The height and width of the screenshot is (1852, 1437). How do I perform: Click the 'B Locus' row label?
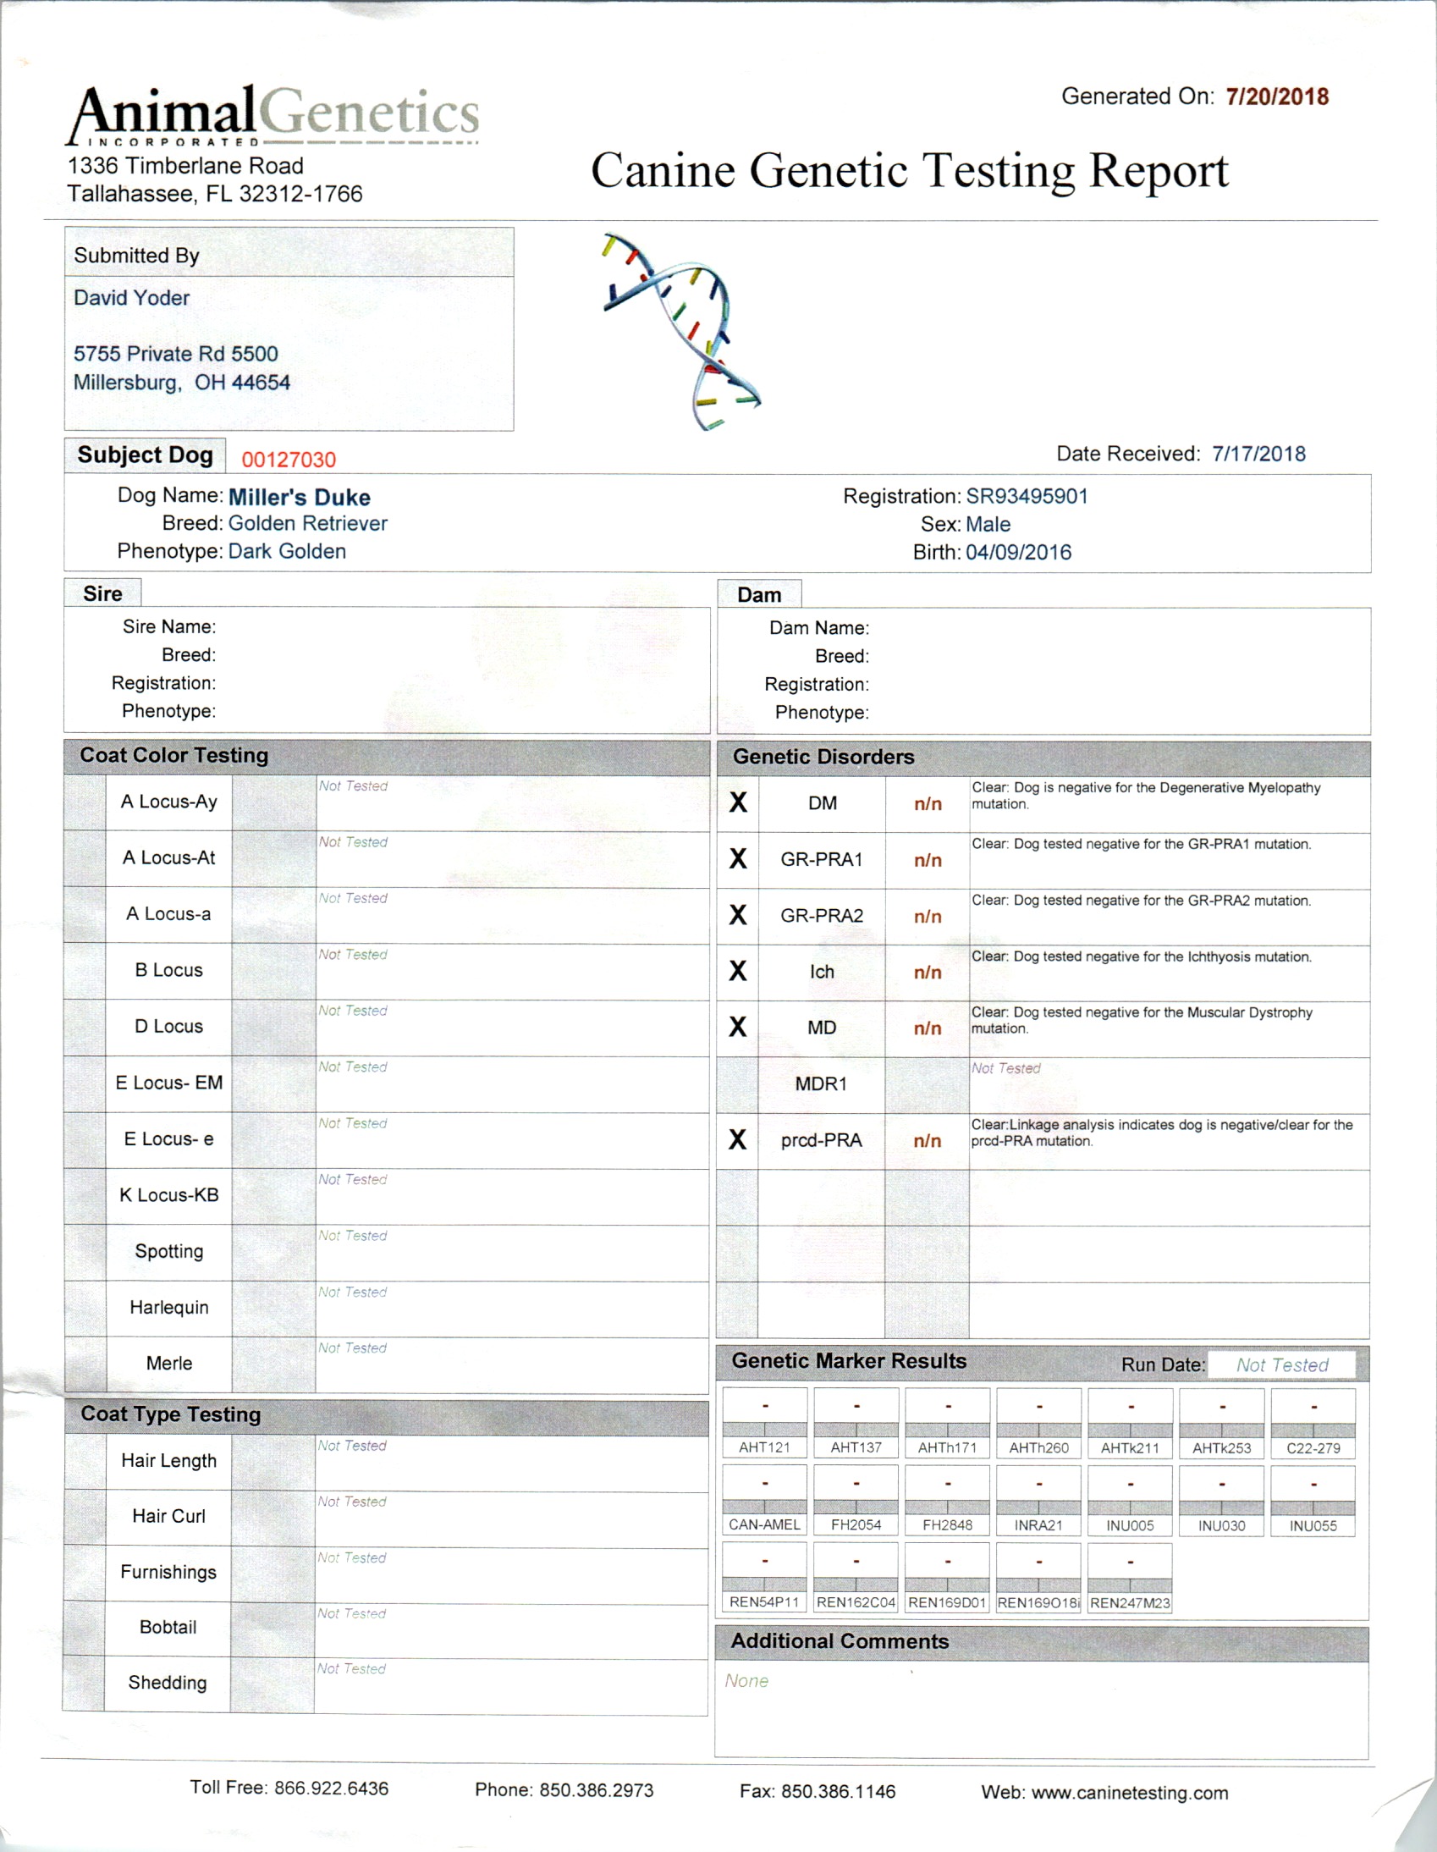tap(168, 970)
